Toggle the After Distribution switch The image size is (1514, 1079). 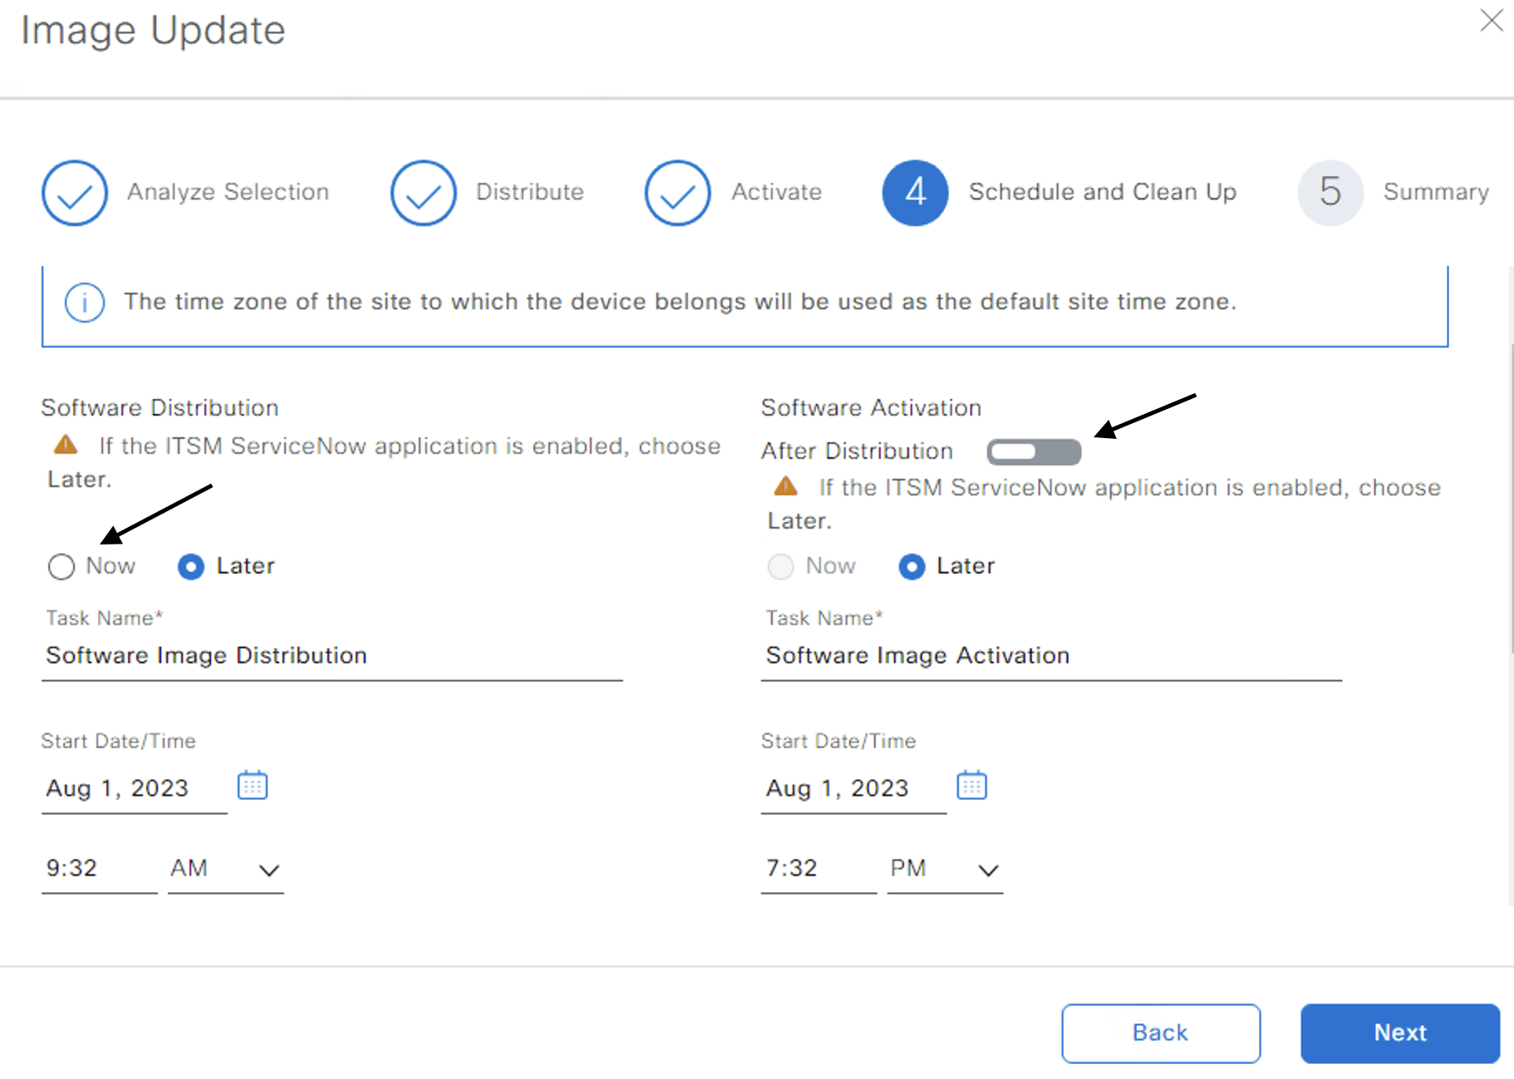click(x=1034, y=452)
